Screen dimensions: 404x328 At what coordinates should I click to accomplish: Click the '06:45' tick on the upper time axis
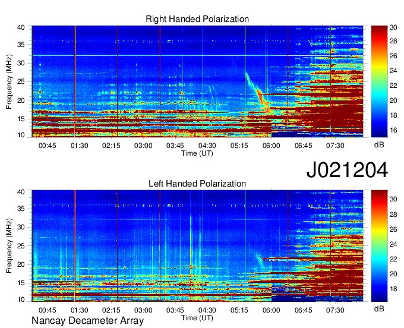(303, 146)
